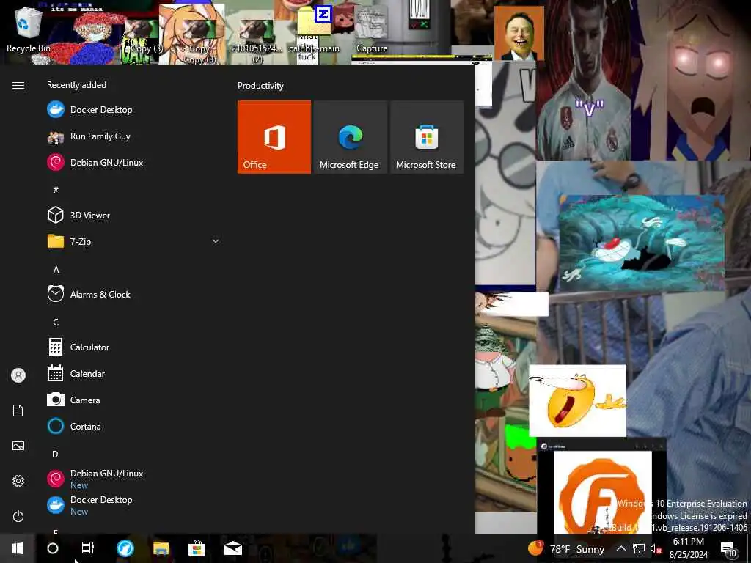Screen dimensions: 751x563
Task: Jump to letter A section header
Action: tap(56, 270)
